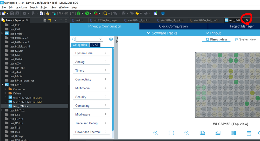Open Clock Configuration tab
This screenshot has width=260, height=141.
coord(173,26)
